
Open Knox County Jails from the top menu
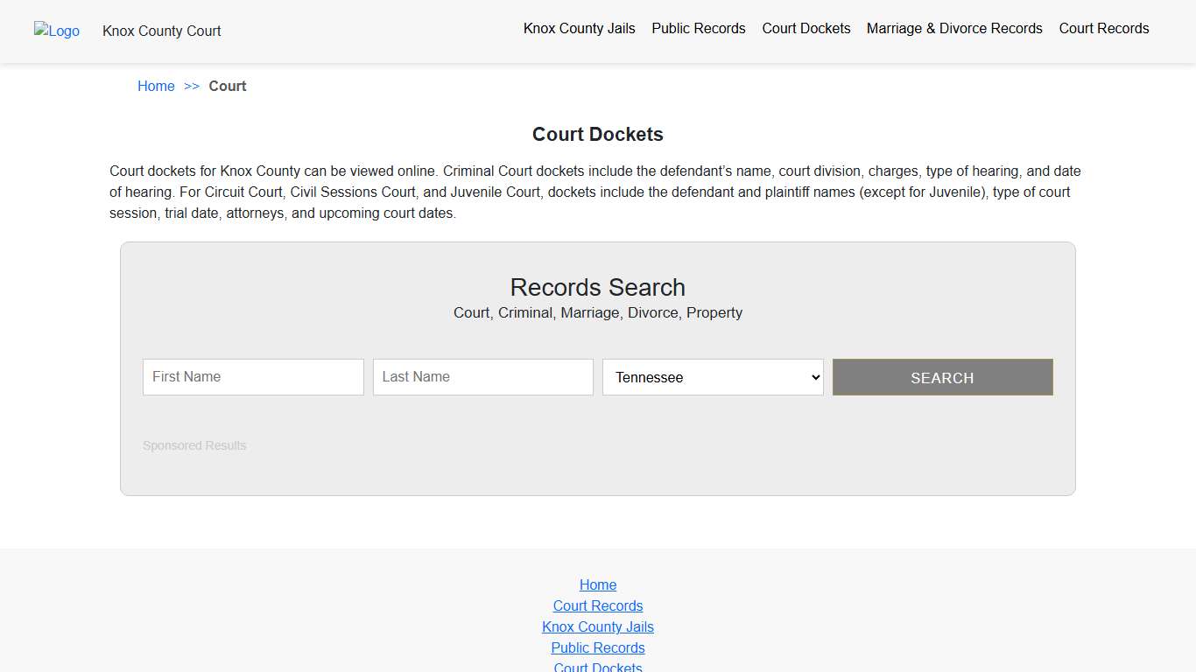(x=579, y=28)
